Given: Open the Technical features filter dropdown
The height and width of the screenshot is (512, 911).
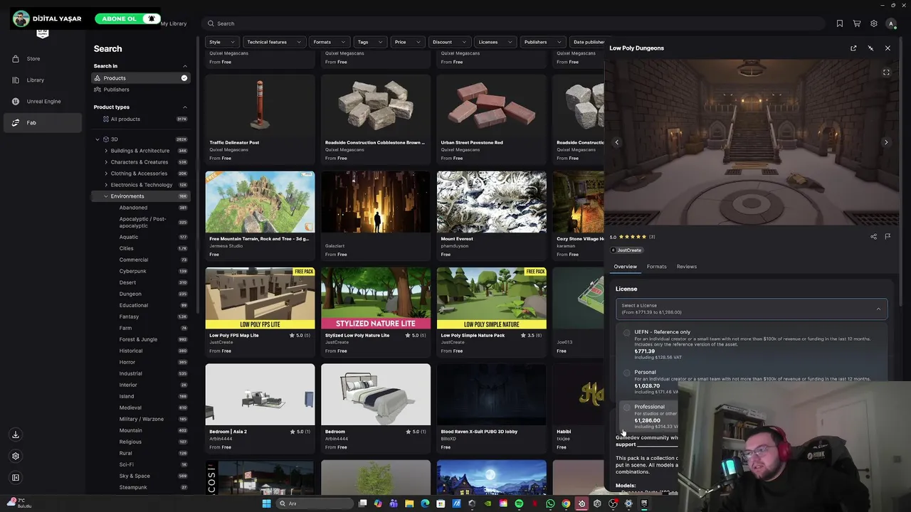Looking at the screenshot, I should pyautogui.click(x=273, y=42).
